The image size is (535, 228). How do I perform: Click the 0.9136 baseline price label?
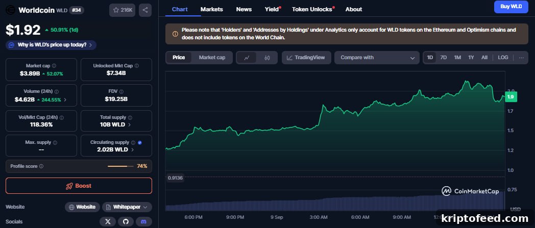pos(176,178)
